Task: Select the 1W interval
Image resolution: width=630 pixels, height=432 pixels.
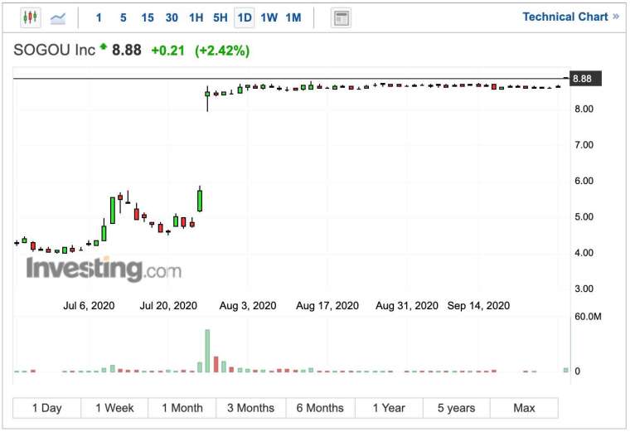Action: 269,17
